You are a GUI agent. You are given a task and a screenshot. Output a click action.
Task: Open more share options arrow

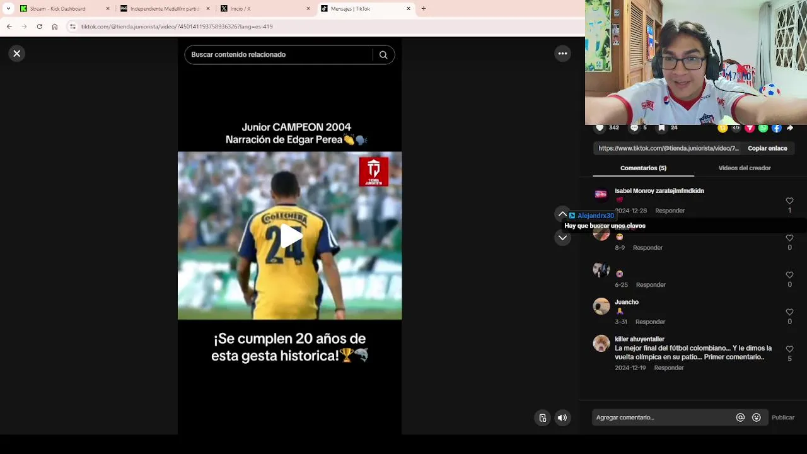(x=790, y=128)
